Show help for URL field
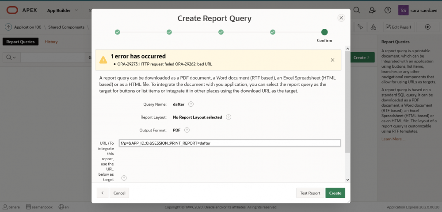This screenshot has height=212, width=442. click(124, 178)
